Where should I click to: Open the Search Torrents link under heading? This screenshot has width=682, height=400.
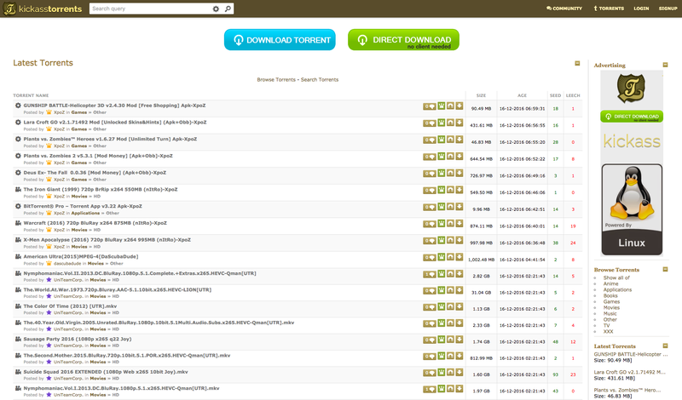click(x=320, y=80)
